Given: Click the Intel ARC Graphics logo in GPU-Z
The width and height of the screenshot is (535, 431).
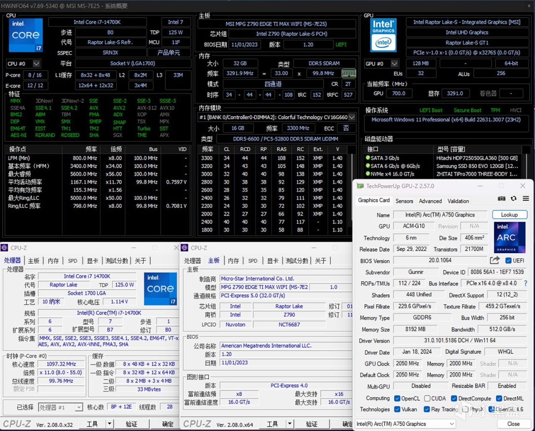Looking at the screenshot, I should pyautogui.click(x=509, y=237).
